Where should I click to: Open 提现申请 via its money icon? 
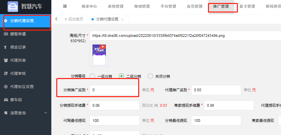[x=6, y=34]
